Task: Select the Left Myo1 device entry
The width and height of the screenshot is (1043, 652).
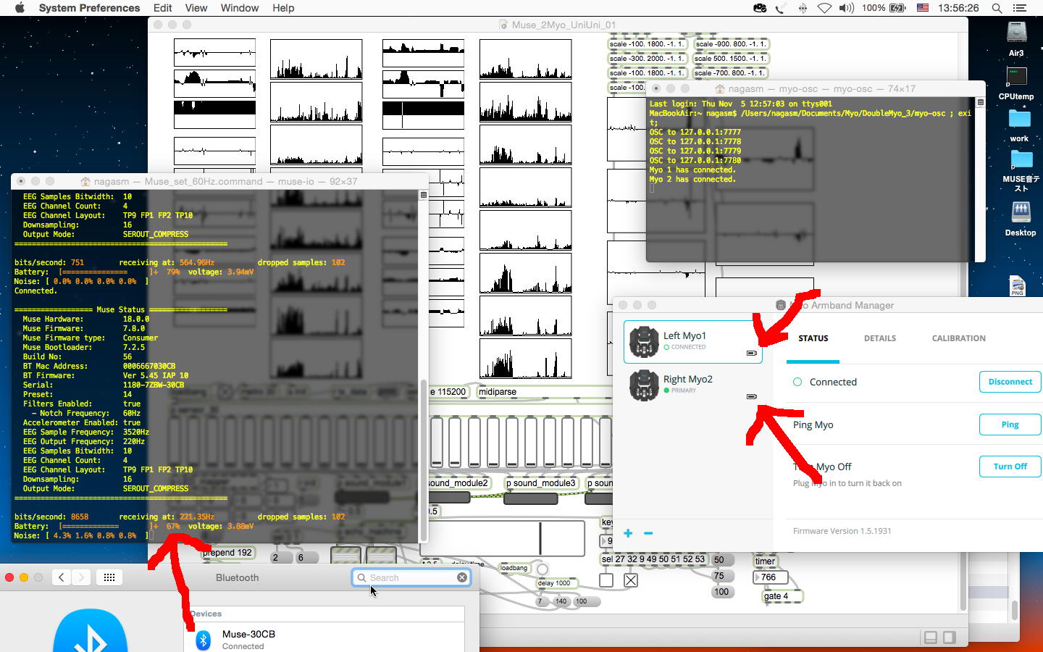Action: point(693,341)
